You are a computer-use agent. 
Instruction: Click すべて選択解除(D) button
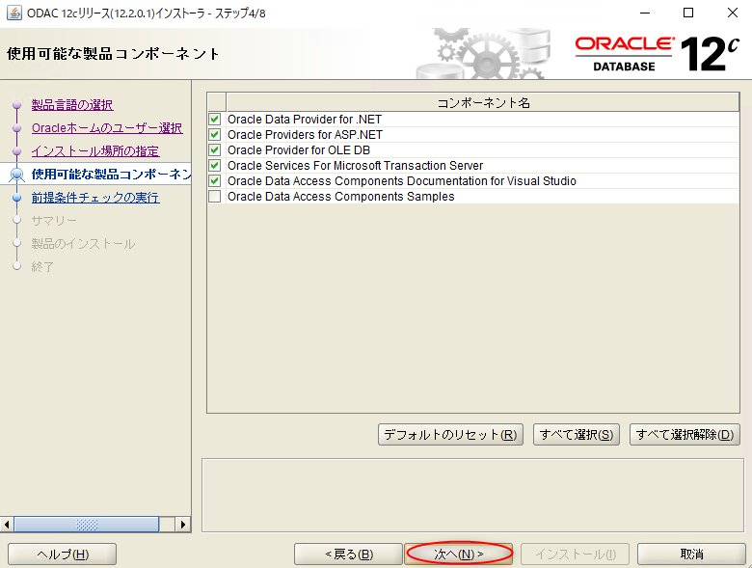685,435
